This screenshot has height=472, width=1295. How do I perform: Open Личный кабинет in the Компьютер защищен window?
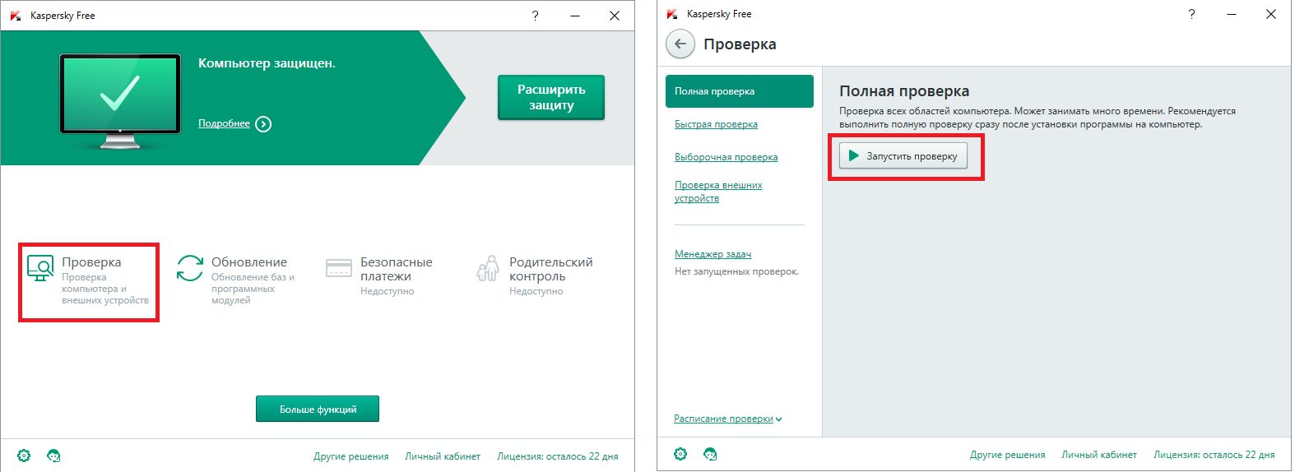[442, 456]
